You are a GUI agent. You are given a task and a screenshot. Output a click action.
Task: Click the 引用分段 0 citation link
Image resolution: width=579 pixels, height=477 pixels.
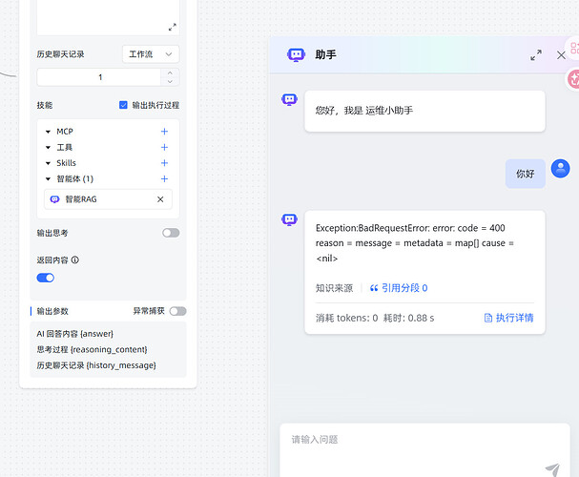point(399,287)
